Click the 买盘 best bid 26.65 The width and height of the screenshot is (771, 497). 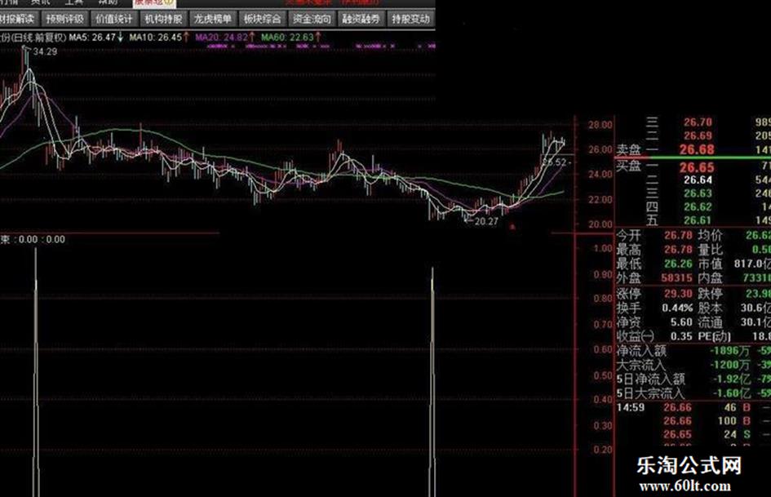[x=697, y=167]
